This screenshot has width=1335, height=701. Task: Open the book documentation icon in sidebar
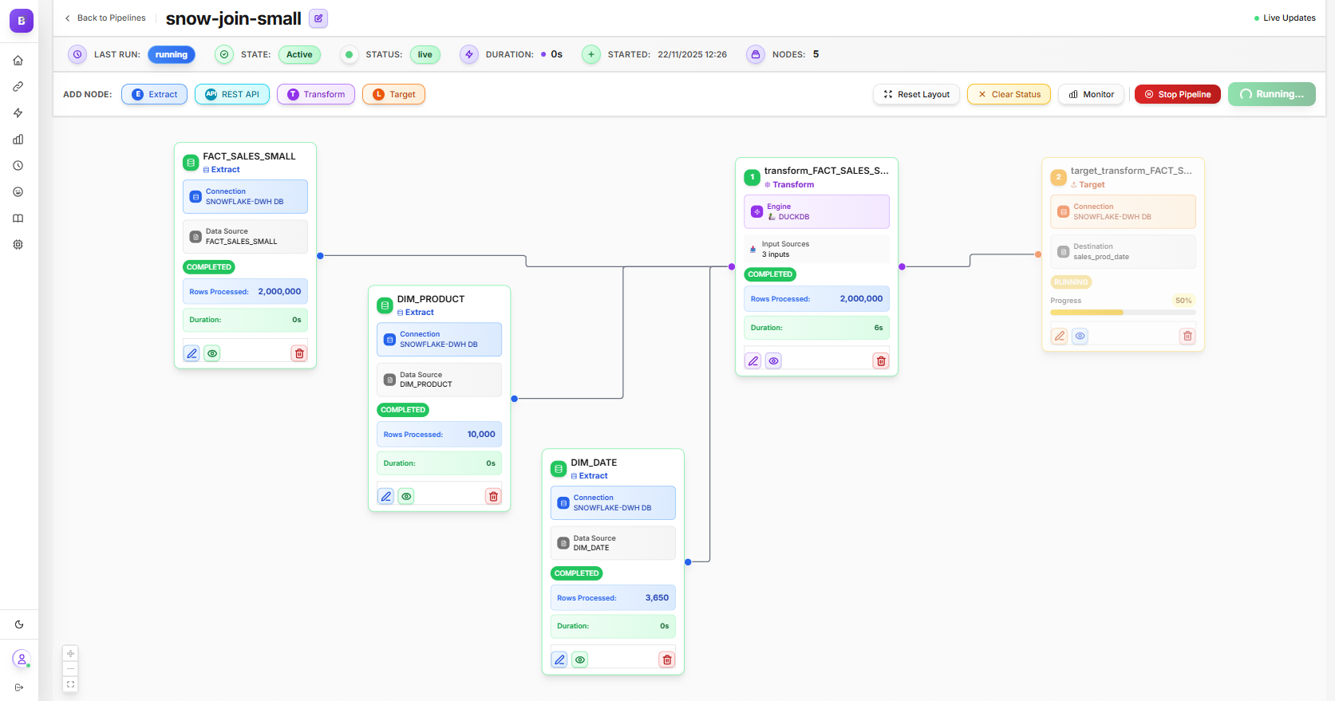(x=18, y=219)
